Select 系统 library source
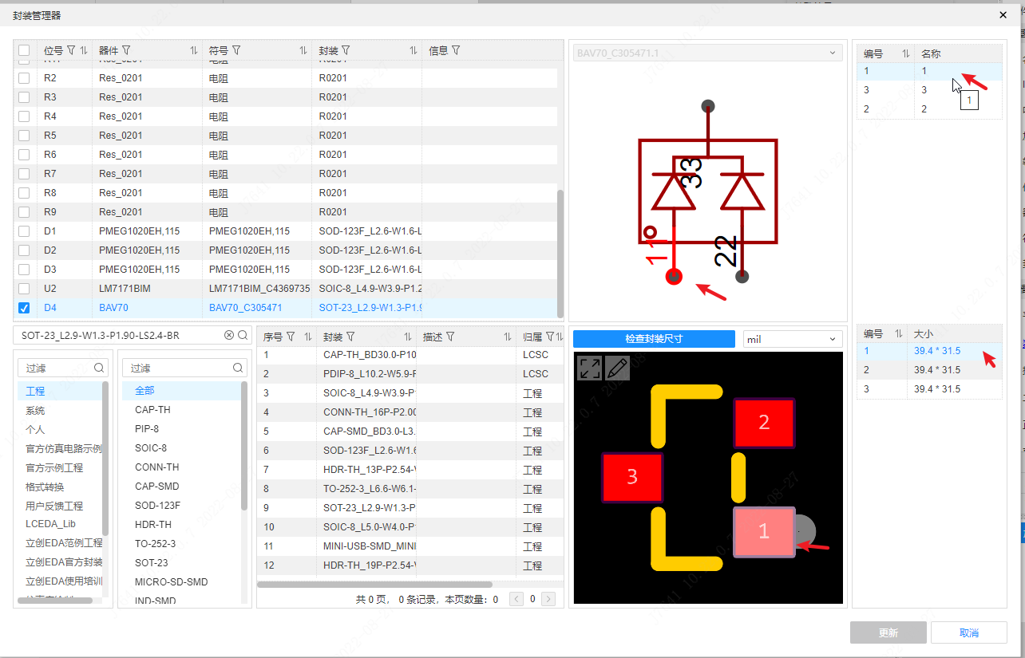This screenshot has width=1025, height=658. 35,411
